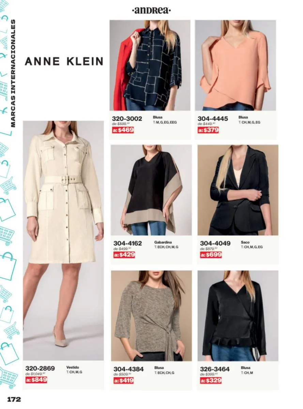
Task: Click the red $699 price tag
Action: [x=211, y=255]
